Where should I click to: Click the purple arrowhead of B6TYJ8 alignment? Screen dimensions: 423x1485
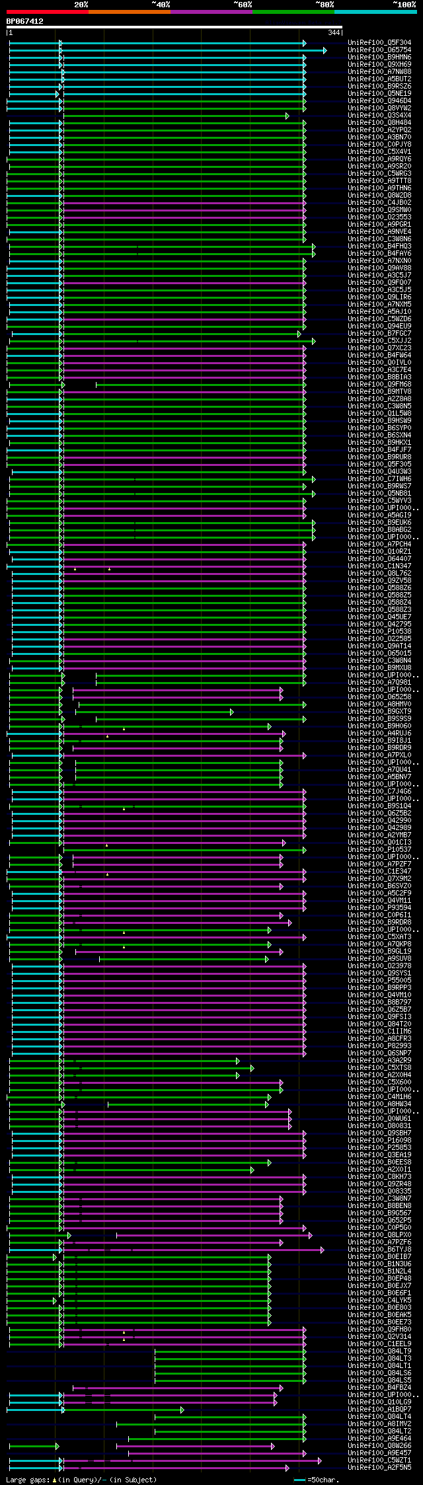click(x=323, y=1250)
